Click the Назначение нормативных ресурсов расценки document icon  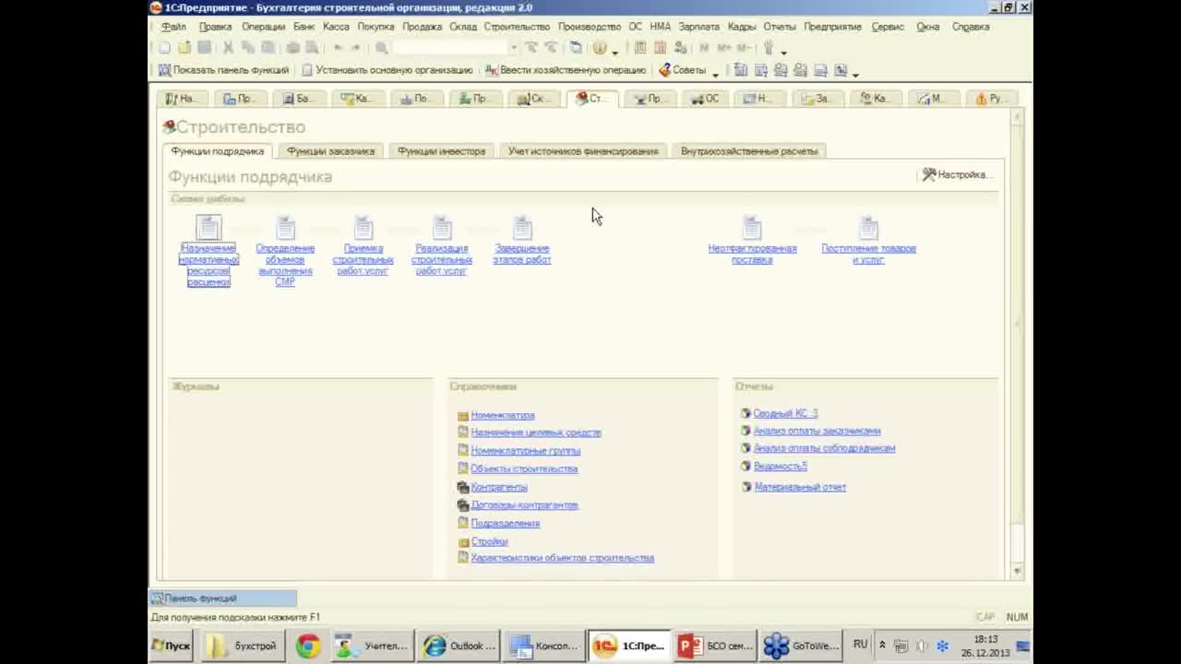coord(209,228)
